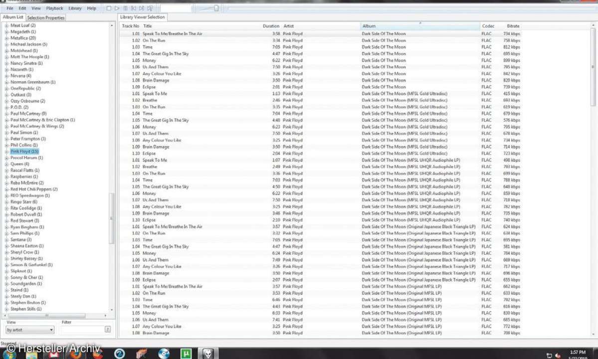Image resolution: width=598 pixels, height=359 pixels.
Task: Switch to the Selection Properties tab
Action: coord(46,17)
